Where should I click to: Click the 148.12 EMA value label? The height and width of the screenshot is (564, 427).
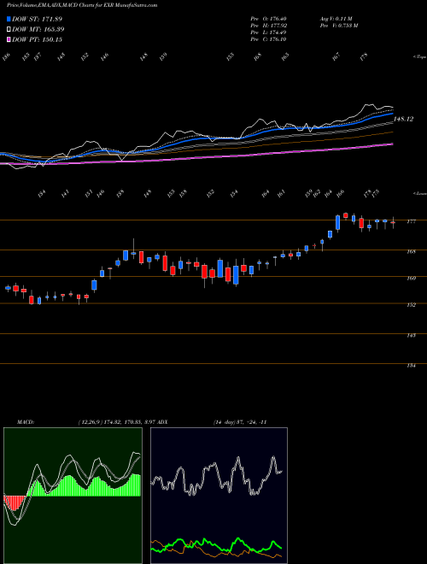click(404, 119)
